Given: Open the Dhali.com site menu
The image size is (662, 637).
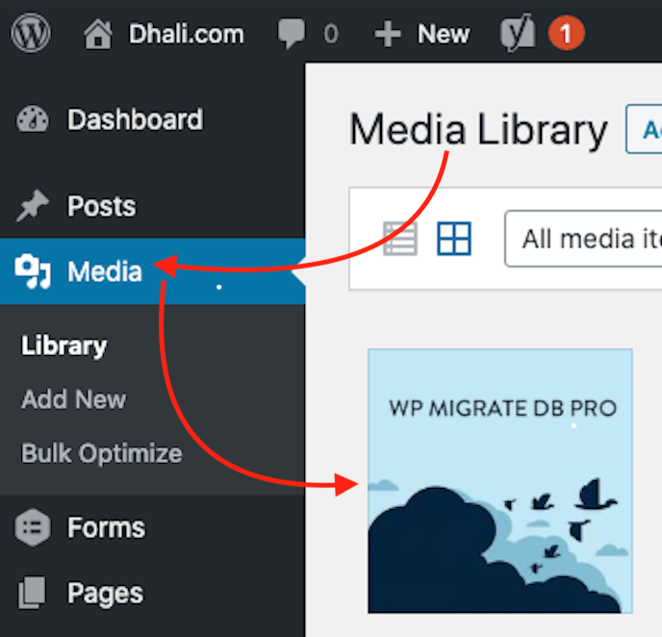Looking at the screenshot, I should click(186, 35).
